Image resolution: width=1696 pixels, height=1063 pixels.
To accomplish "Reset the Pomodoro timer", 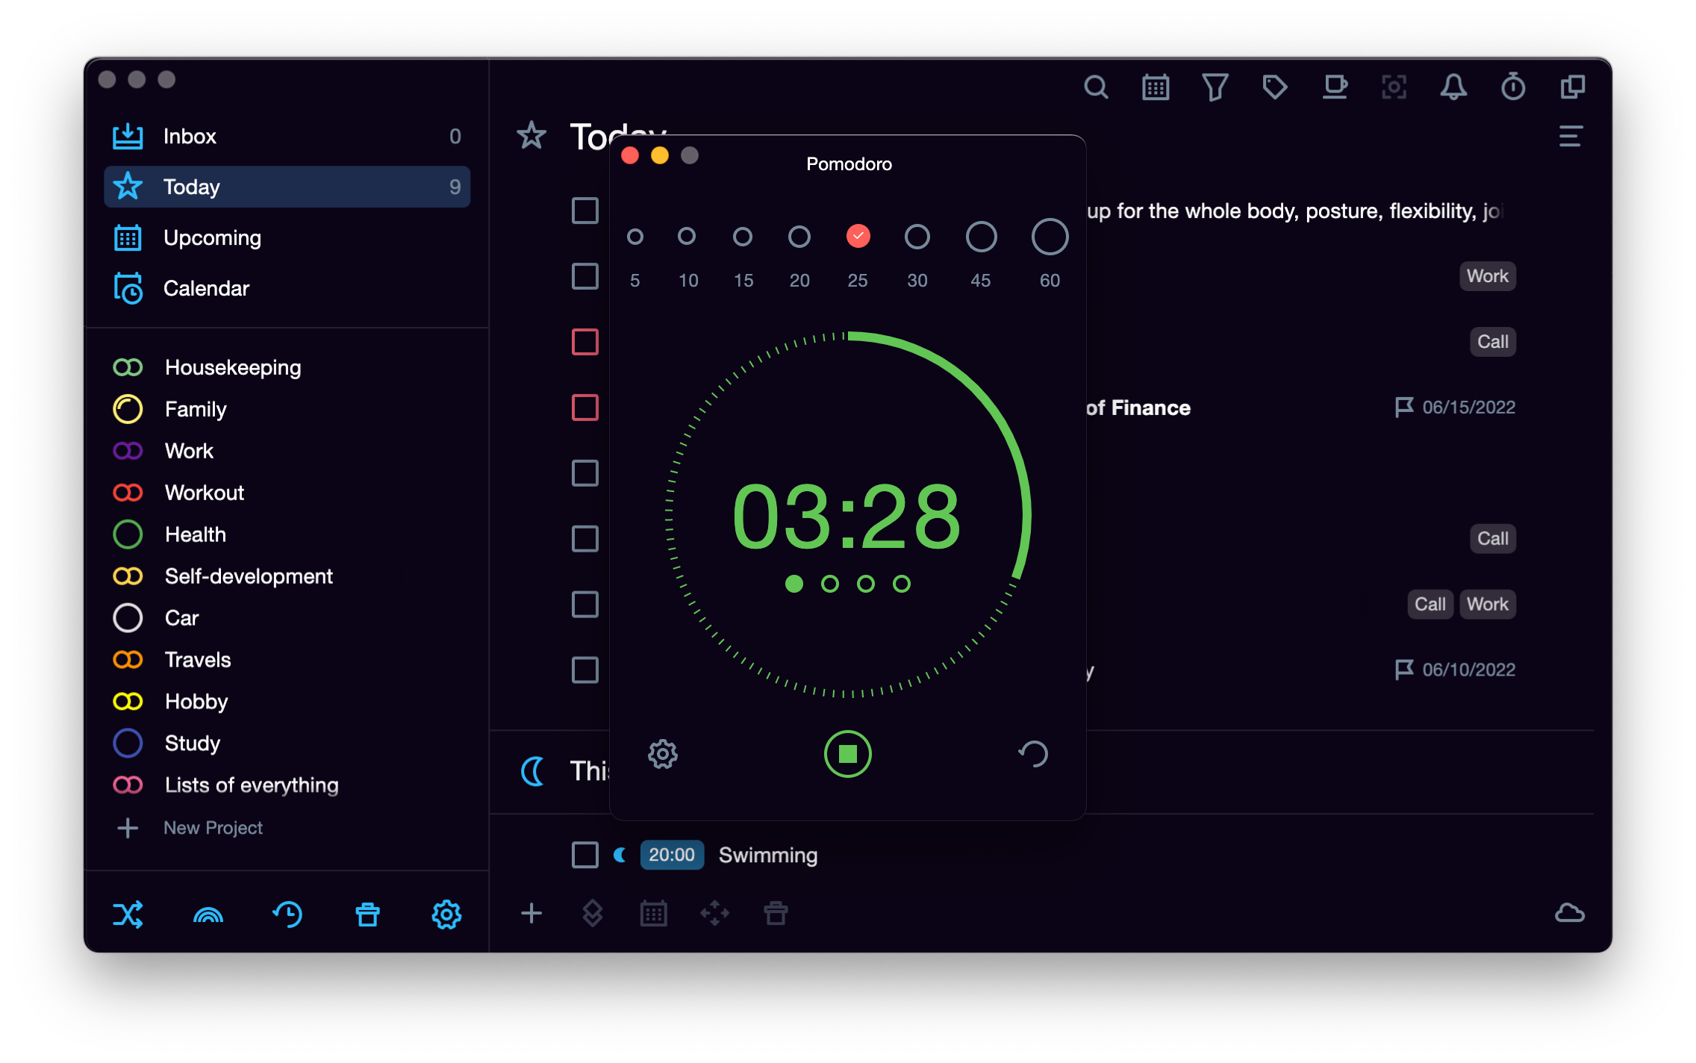I will tap(1034, 754).
